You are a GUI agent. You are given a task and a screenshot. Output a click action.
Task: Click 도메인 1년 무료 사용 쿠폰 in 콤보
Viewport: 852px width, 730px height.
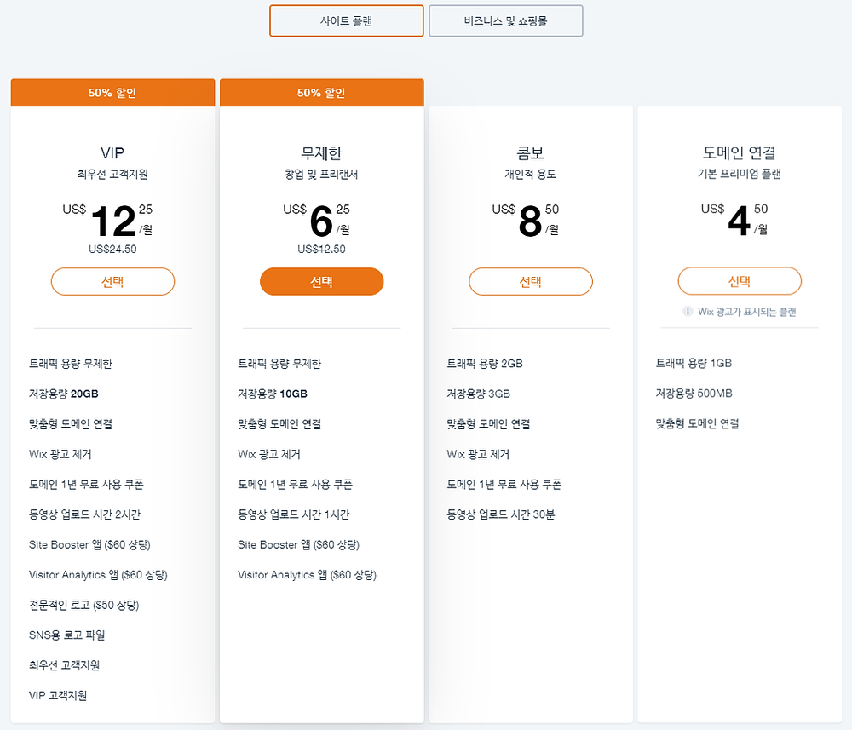(504, 485)
